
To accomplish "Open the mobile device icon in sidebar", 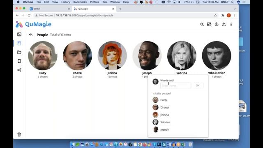I will click(19, 61).
